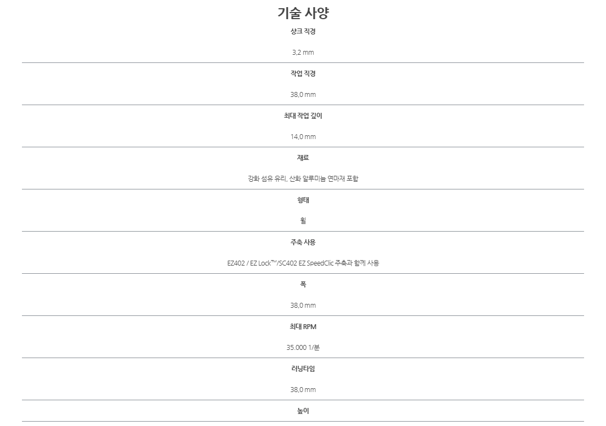Select the 최대 작업 깊이 label
Screen dimensions: 606x426
coord(303,116)
